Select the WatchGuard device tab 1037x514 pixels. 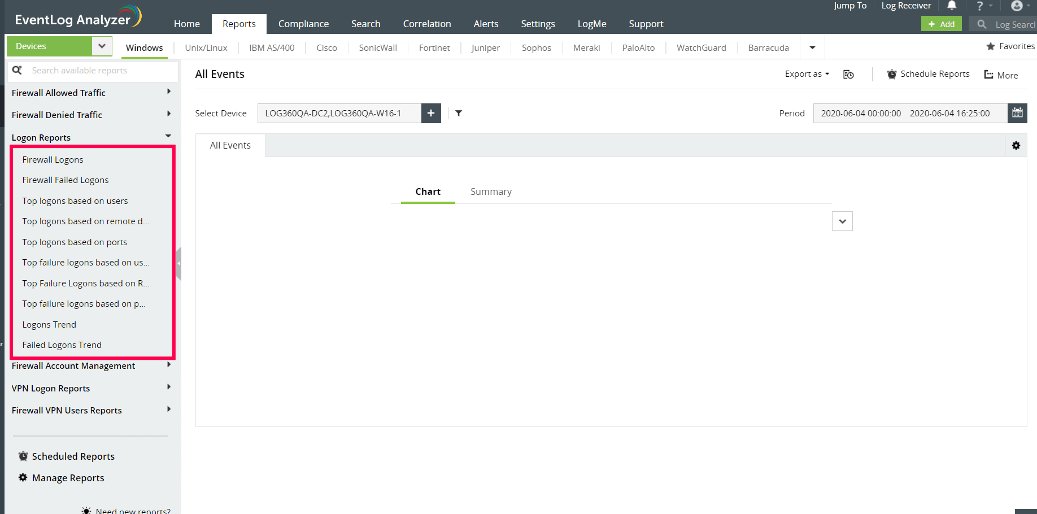pyautogui.click(x=701, y=48)
